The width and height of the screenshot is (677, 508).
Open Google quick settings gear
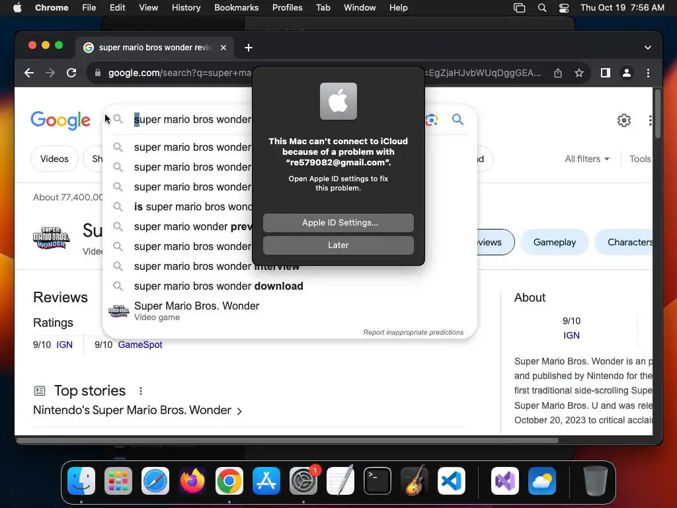(x=624, y=120)
